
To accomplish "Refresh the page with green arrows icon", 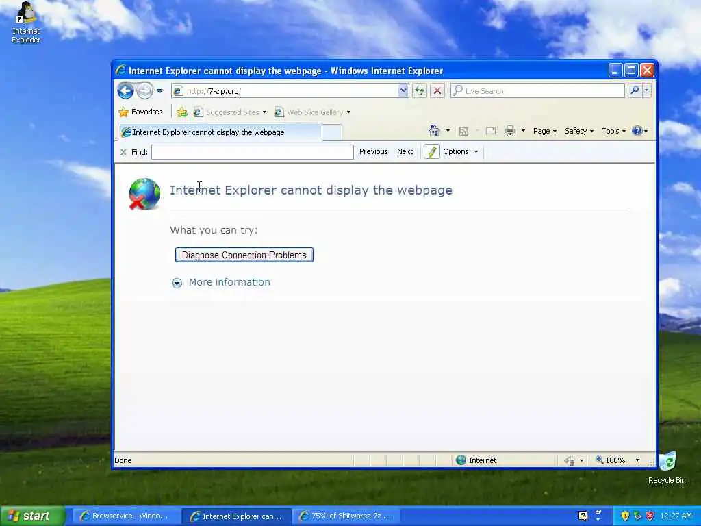I will pos(420,91).
